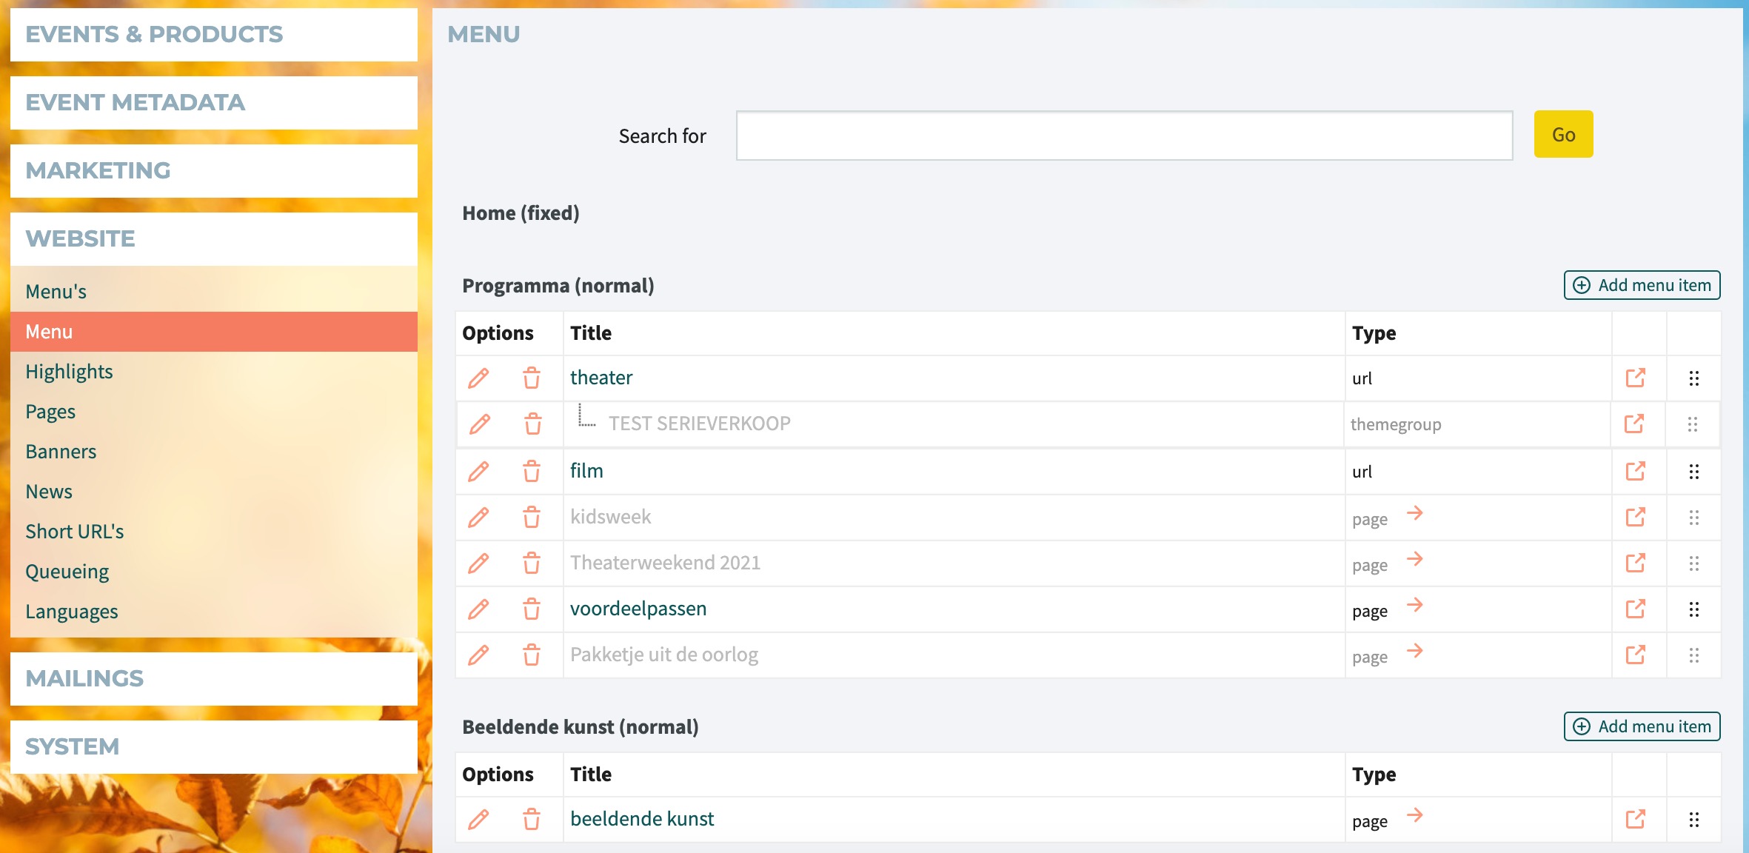Screen dimensions: 1749x853
Task: Click trash icon for voordeelpassen
Action: (532, 609)
